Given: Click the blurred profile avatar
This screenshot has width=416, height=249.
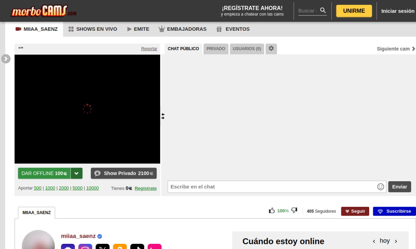Looking at the screenshot, I should tap(38, 240).
